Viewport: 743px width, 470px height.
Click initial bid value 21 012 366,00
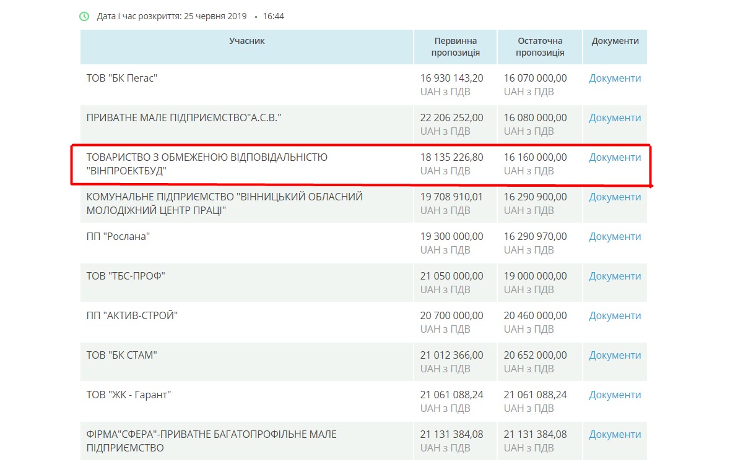tap(452, 356)
